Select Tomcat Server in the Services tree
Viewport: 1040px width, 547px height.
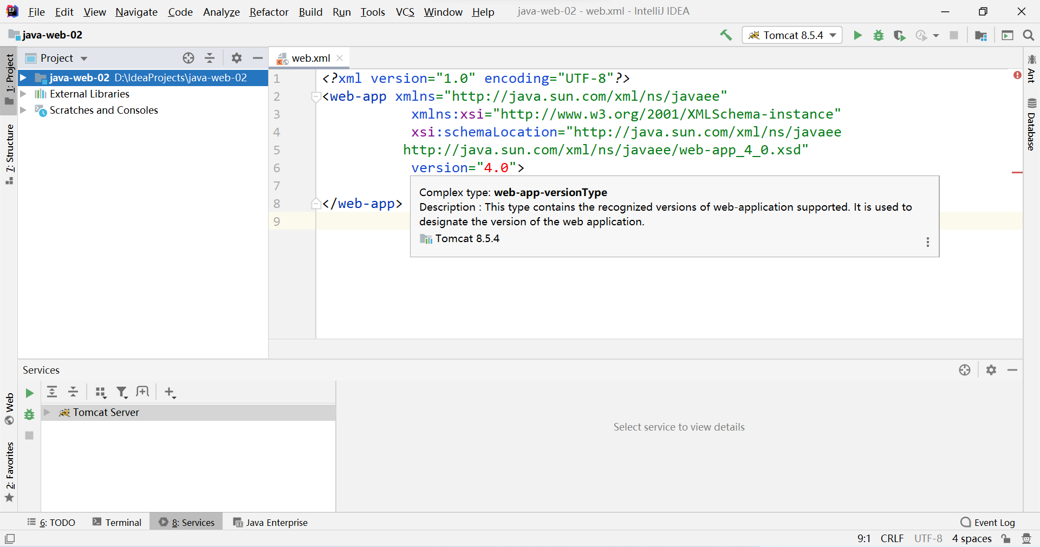[x=188, y=412]
